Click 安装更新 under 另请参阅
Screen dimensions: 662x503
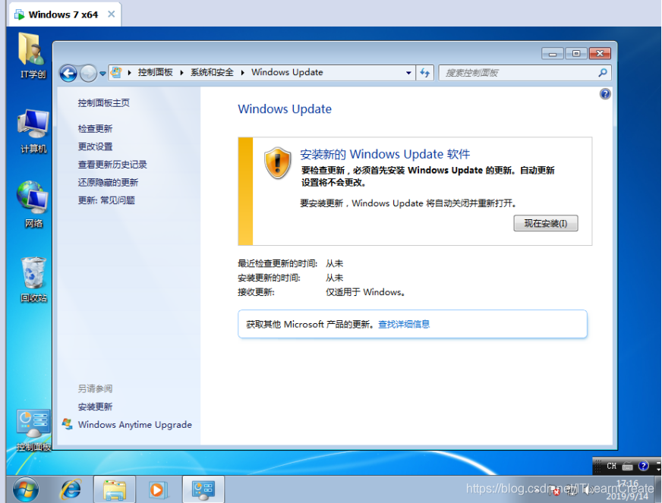click(95, 407)
